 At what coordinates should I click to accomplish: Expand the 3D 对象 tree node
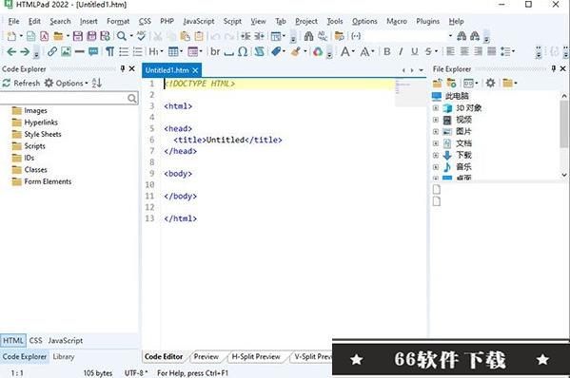[x=436, y=107]
